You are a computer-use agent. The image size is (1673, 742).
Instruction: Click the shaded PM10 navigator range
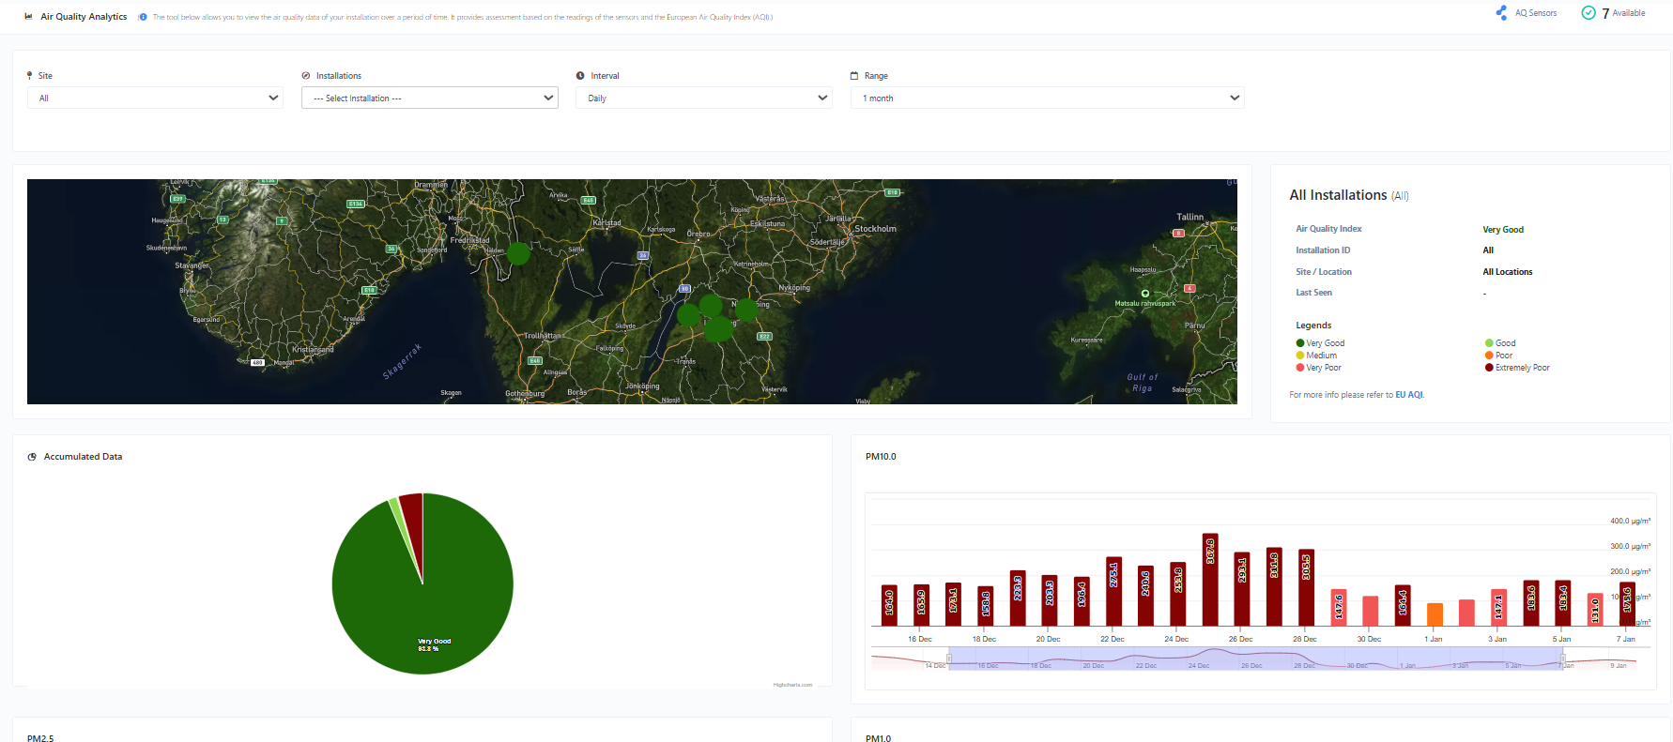click(x=1255, y=659)
